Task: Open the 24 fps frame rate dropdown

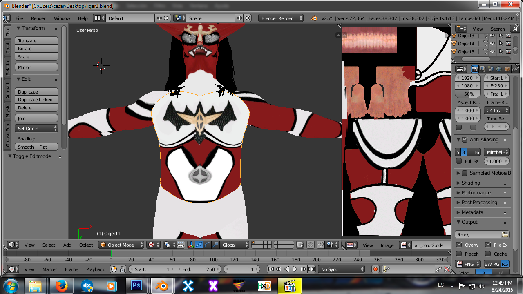Action: [x=496, y=110]
